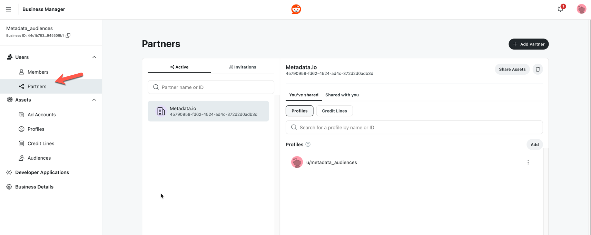
Task: Open the hamburger navigation menu
Action: (8, 9)
